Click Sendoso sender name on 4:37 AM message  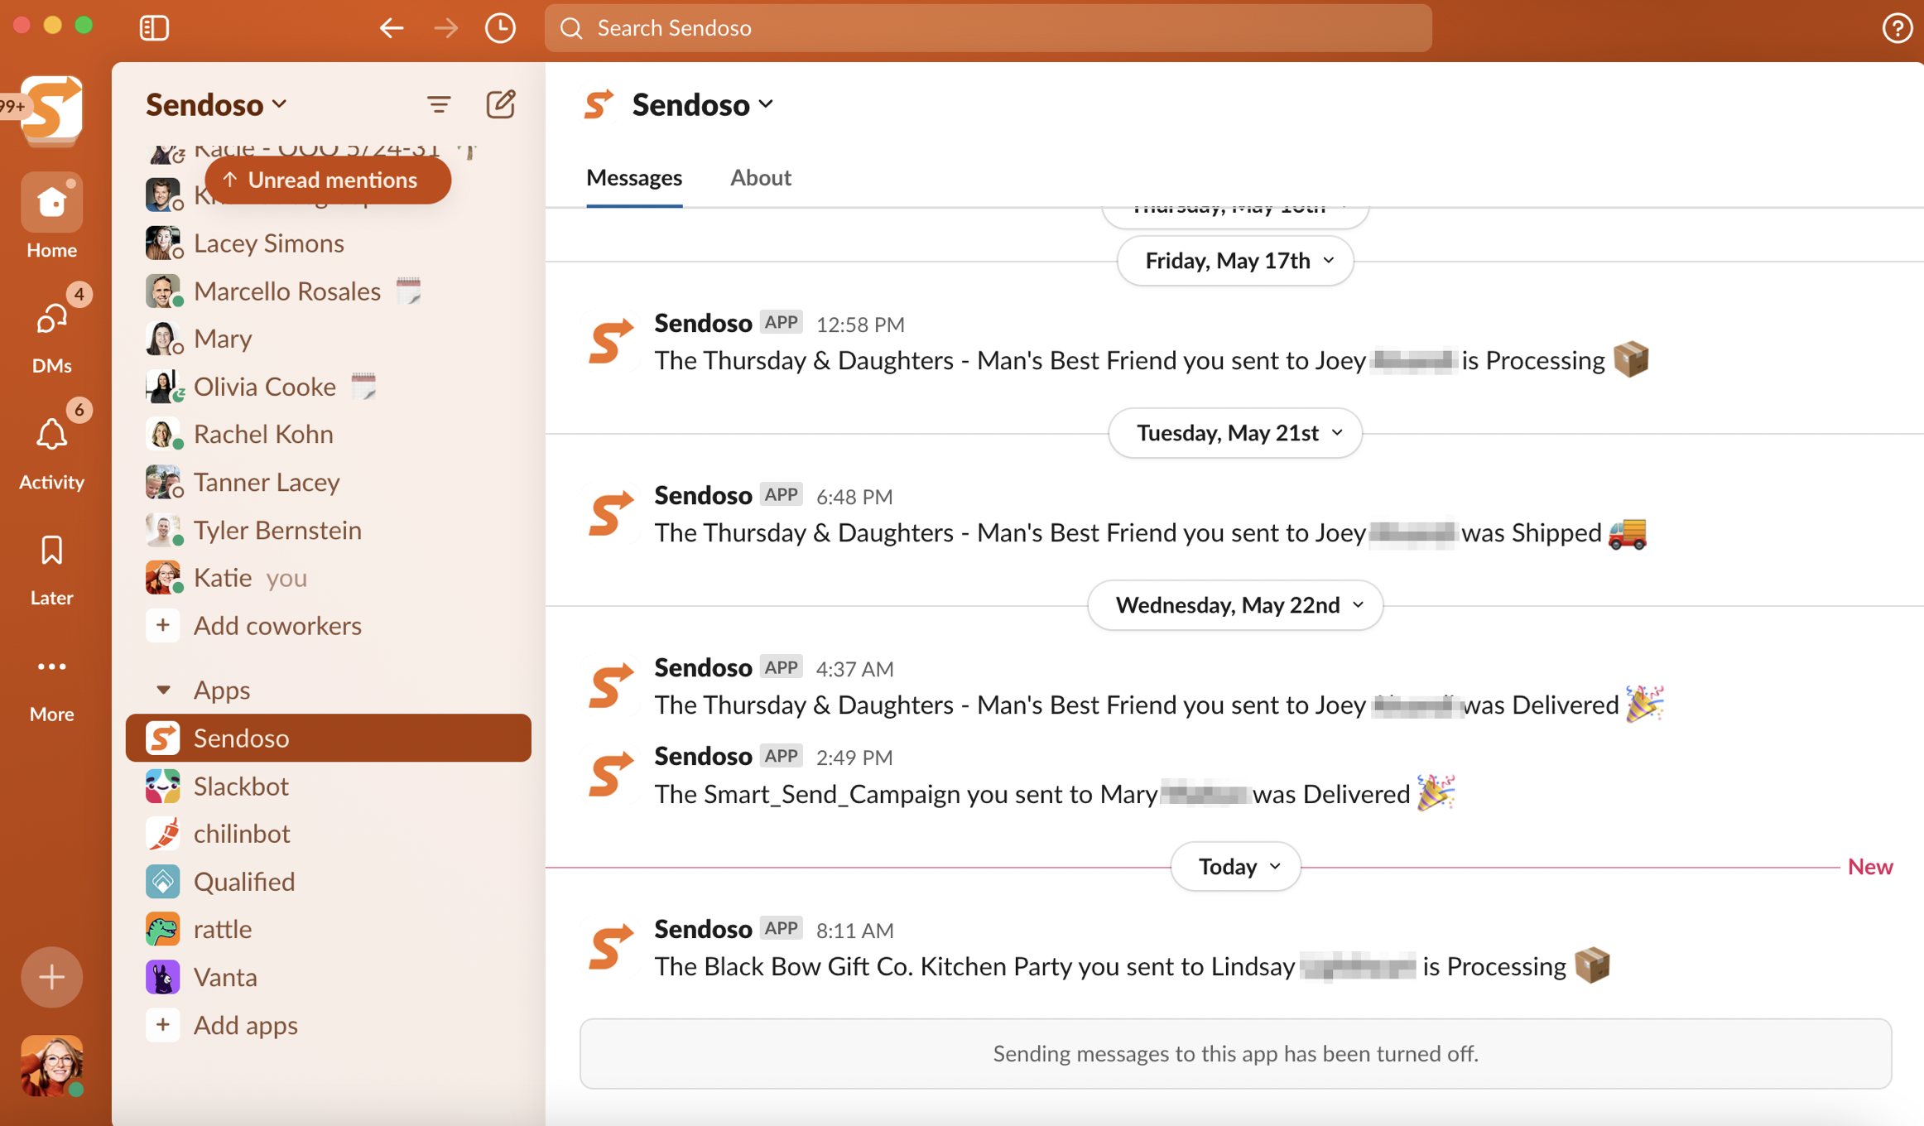(703, 667)
